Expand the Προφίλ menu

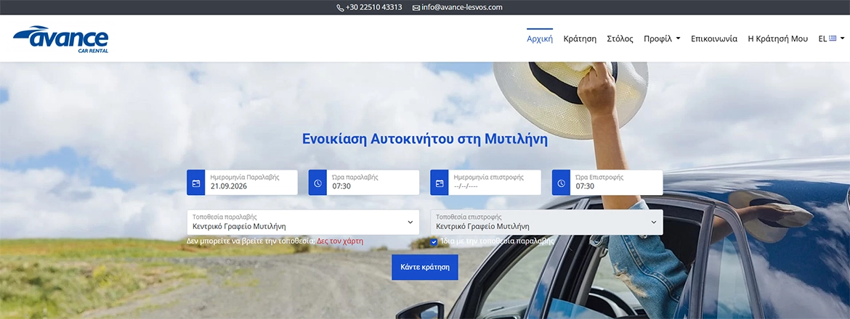click(x=662, y=39)
